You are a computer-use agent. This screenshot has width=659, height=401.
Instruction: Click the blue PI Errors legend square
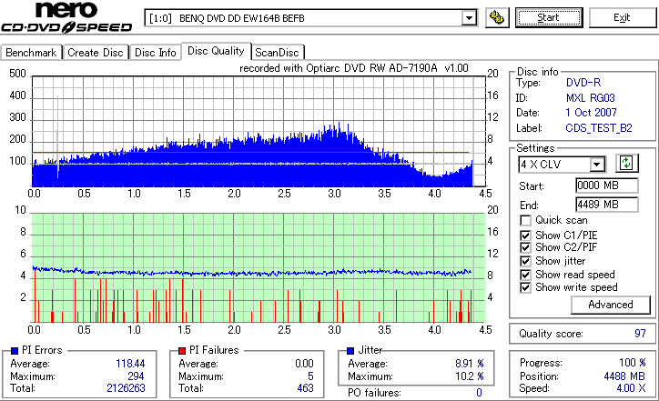tap(15, 351)
